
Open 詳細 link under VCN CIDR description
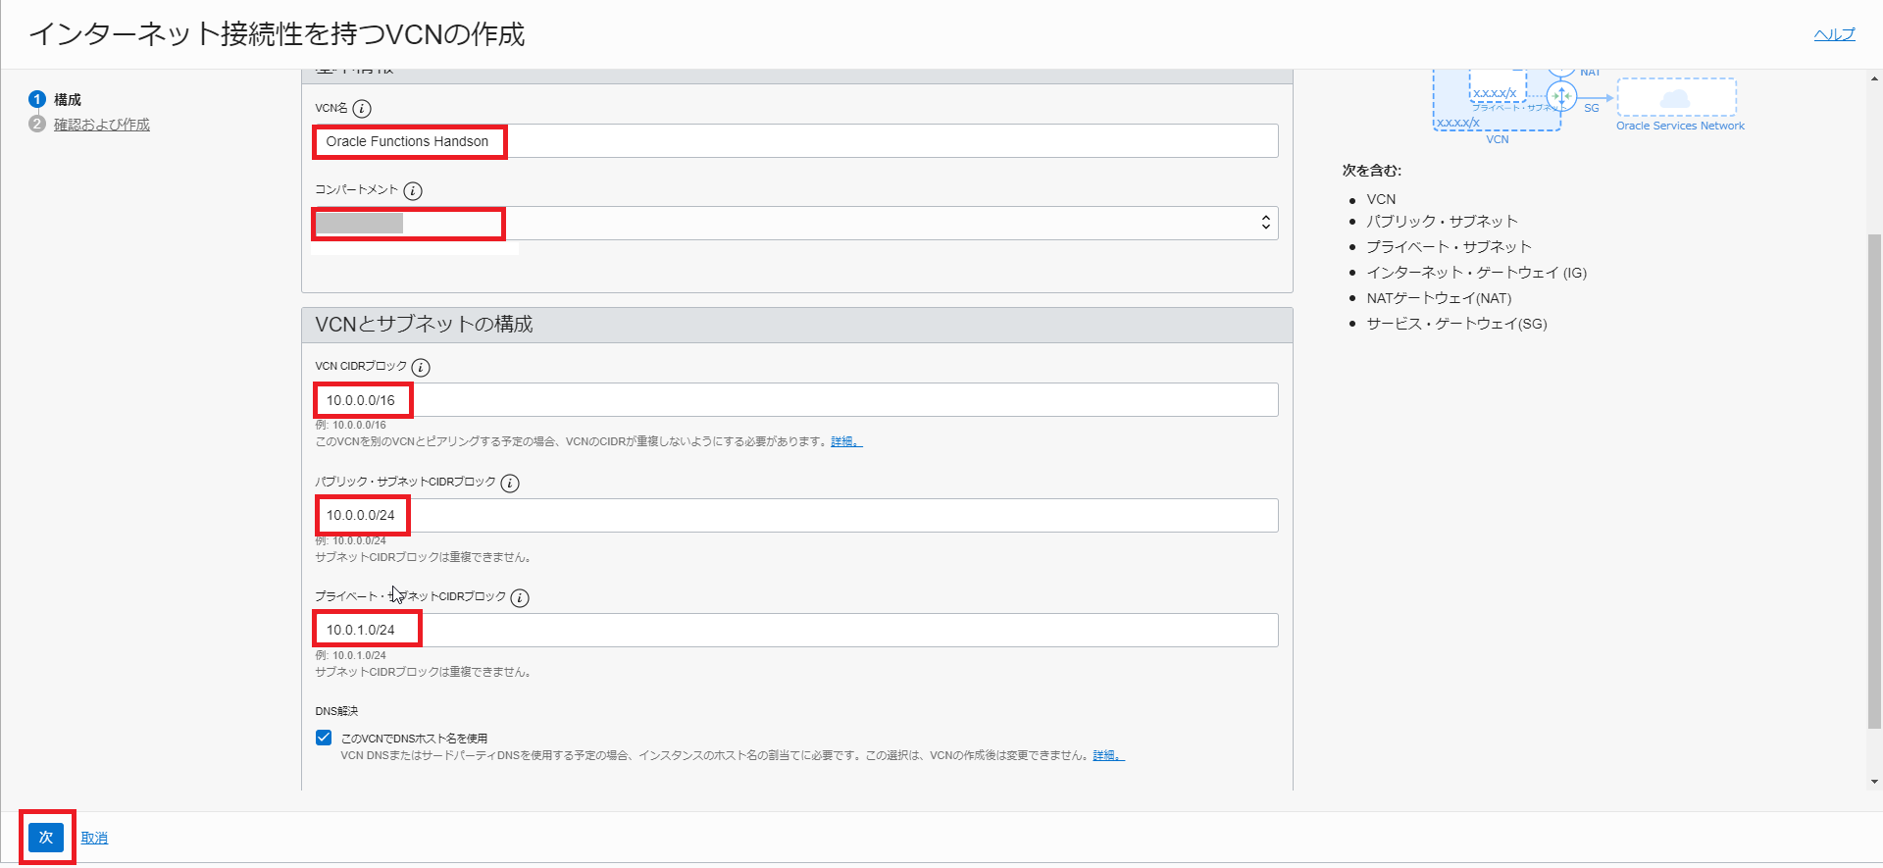tap(845, 442)
